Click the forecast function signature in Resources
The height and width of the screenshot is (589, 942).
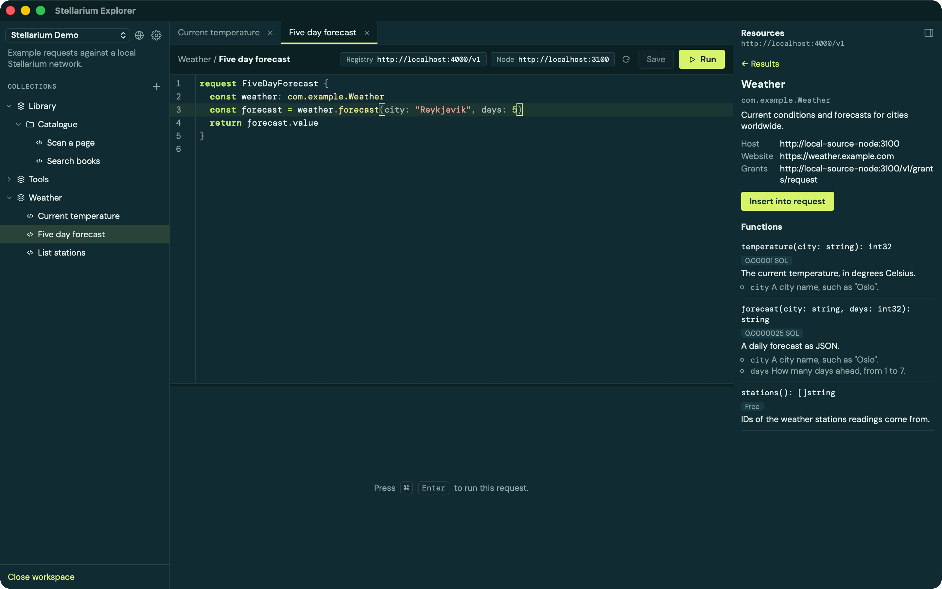tap(826, 314)
